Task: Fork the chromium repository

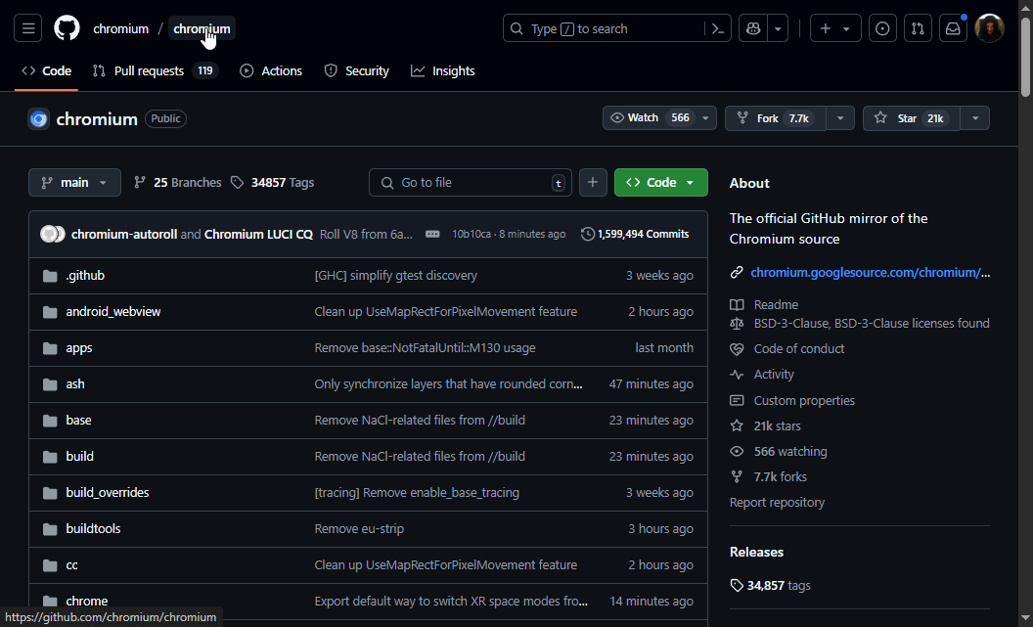Action: [776, 118]
